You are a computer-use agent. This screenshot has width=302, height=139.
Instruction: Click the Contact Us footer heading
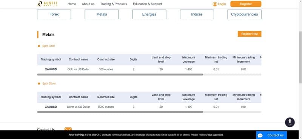coord(46,129)
